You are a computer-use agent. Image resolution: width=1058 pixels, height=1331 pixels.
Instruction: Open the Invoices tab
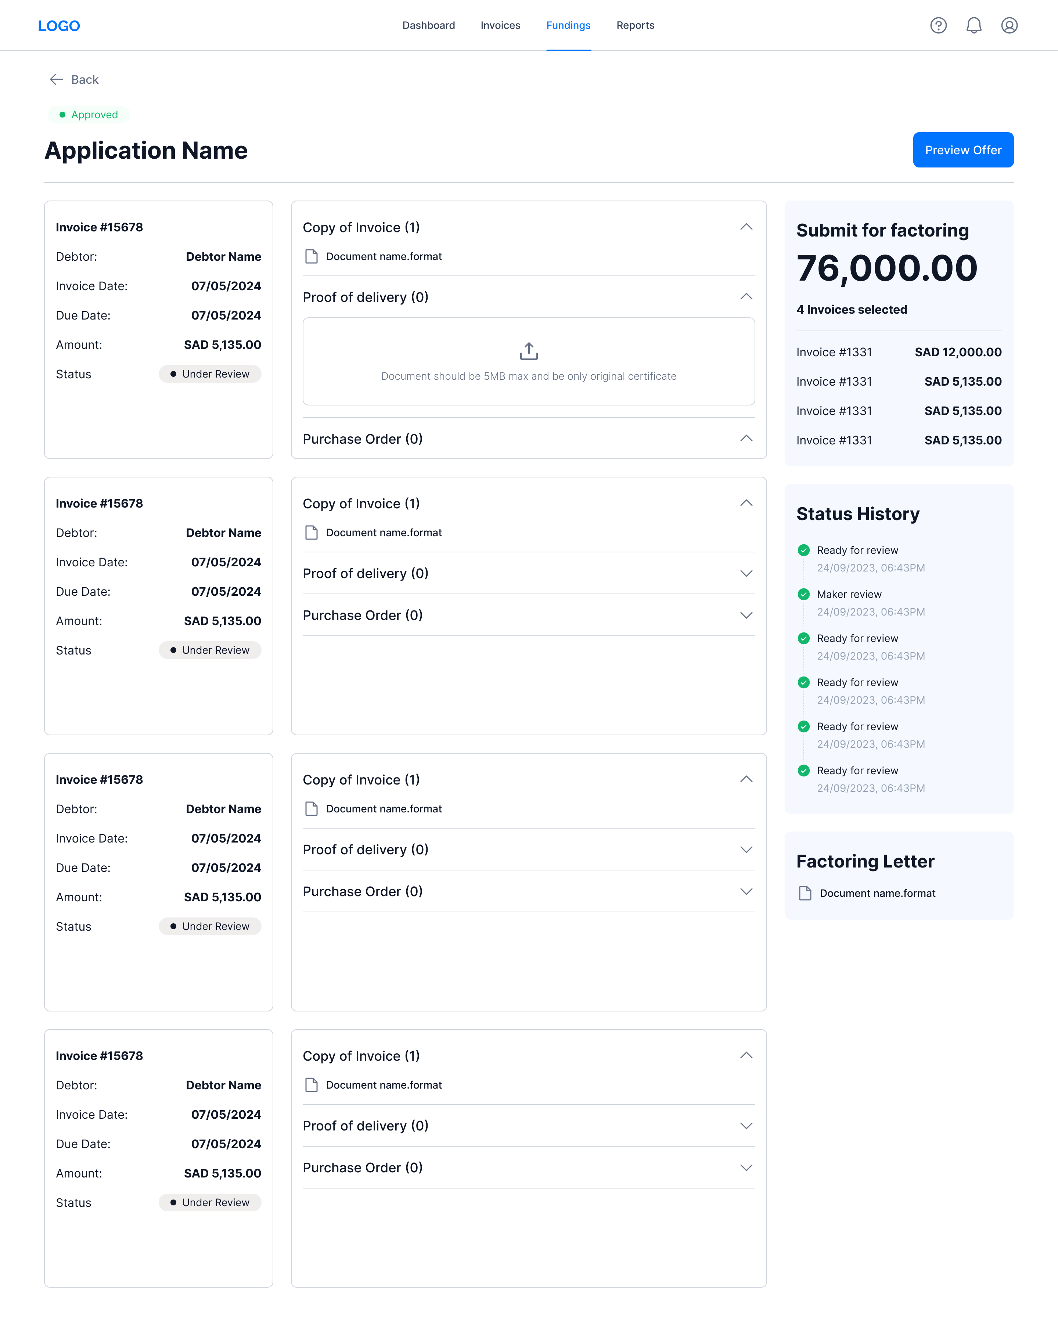click(x=500, y=25)
